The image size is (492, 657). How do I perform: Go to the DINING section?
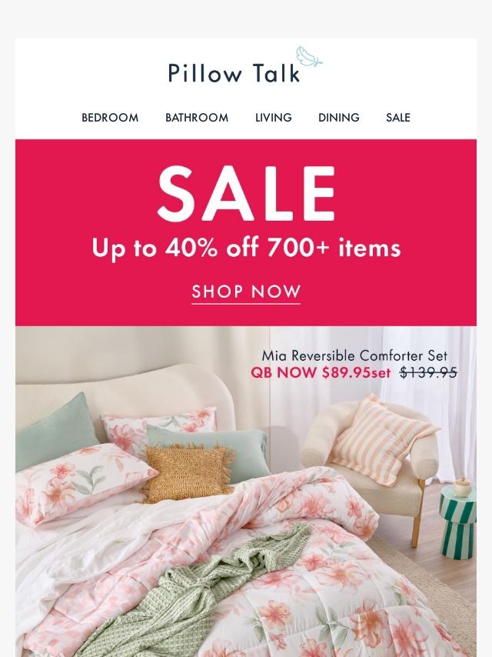[339, 118]
